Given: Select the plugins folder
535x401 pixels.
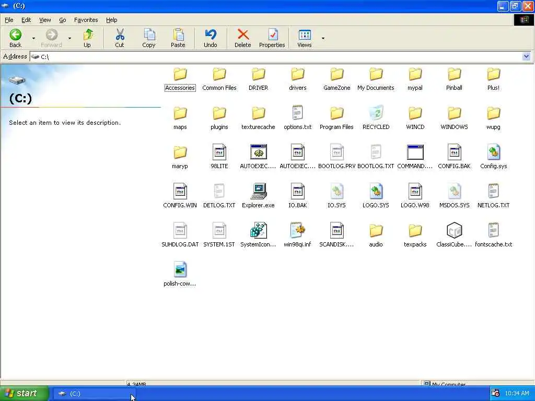Looking at the screenshot, I should [x=219, y=119].
